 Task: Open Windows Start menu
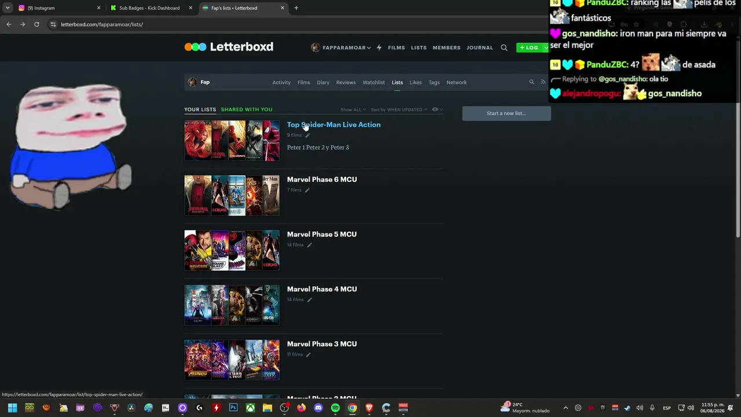point(12,408)
